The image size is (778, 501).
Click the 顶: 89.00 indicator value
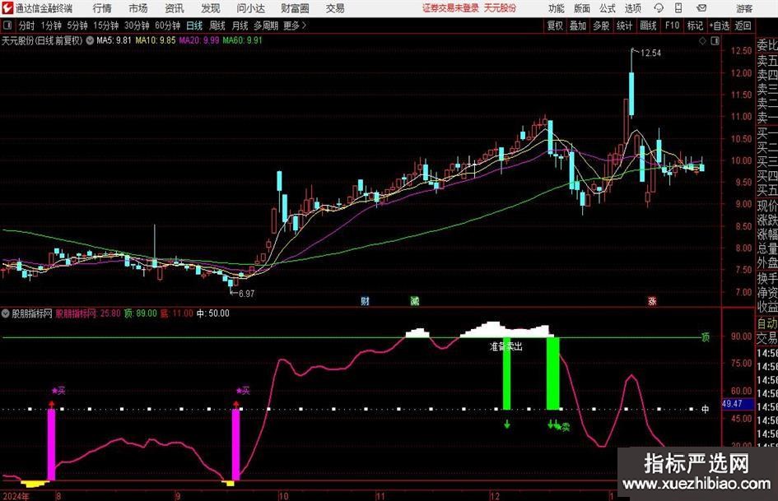coord(141,313)
